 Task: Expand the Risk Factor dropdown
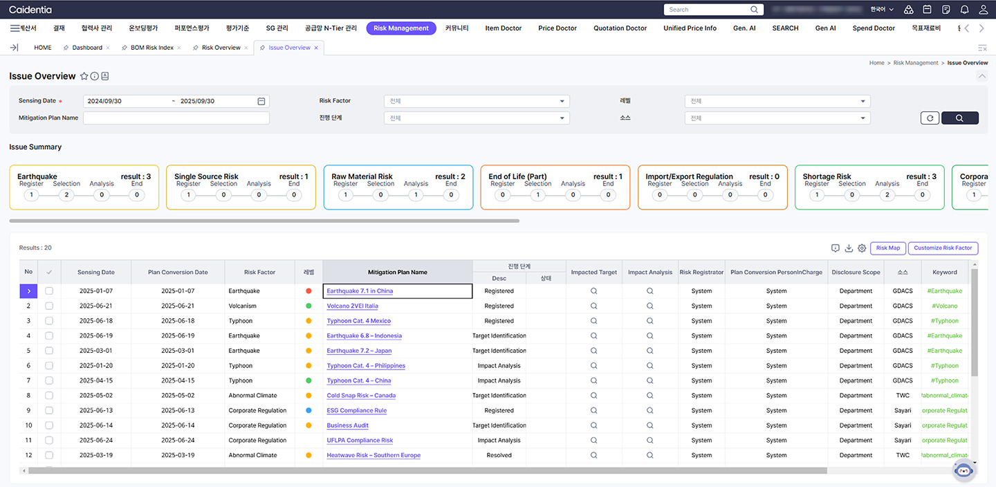[x=477, y=101]
